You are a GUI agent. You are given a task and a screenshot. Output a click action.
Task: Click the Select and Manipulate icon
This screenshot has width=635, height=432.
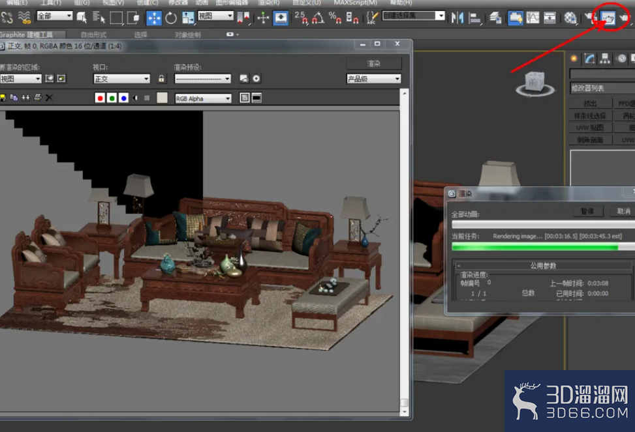coord(263,18)
